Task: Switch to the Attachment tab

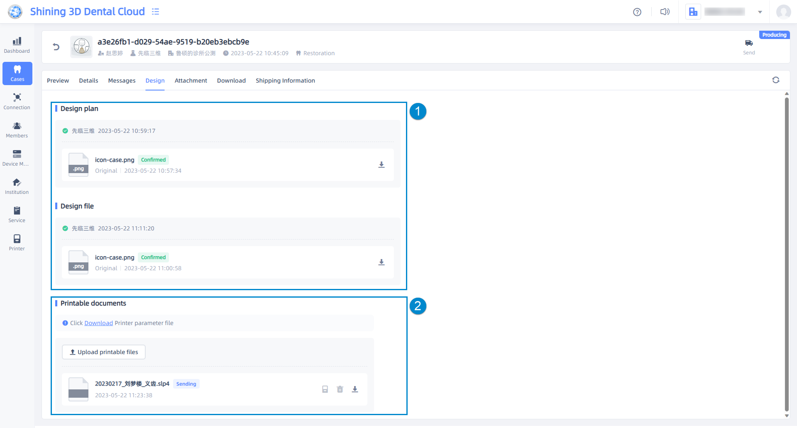Action: (191, 81)
